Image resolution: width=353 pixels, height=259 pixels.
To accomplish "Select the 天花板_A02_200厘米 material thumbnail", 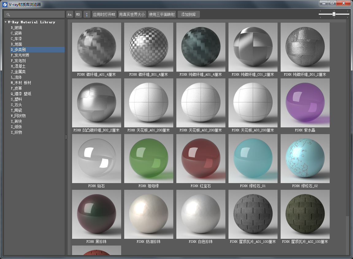I will (201, 103).
